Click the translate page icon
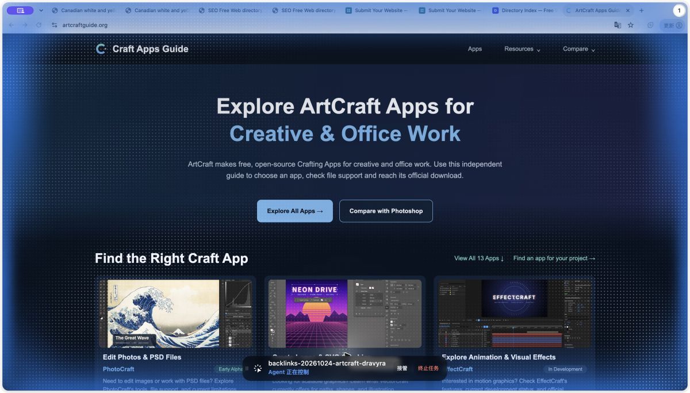690x393 pixels. pos(618,25)
